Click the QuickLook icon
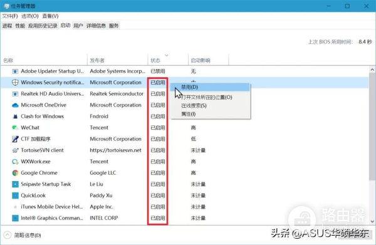Image resolution: width=376 pixels, height=245 pixels. (x=15, y=195)
